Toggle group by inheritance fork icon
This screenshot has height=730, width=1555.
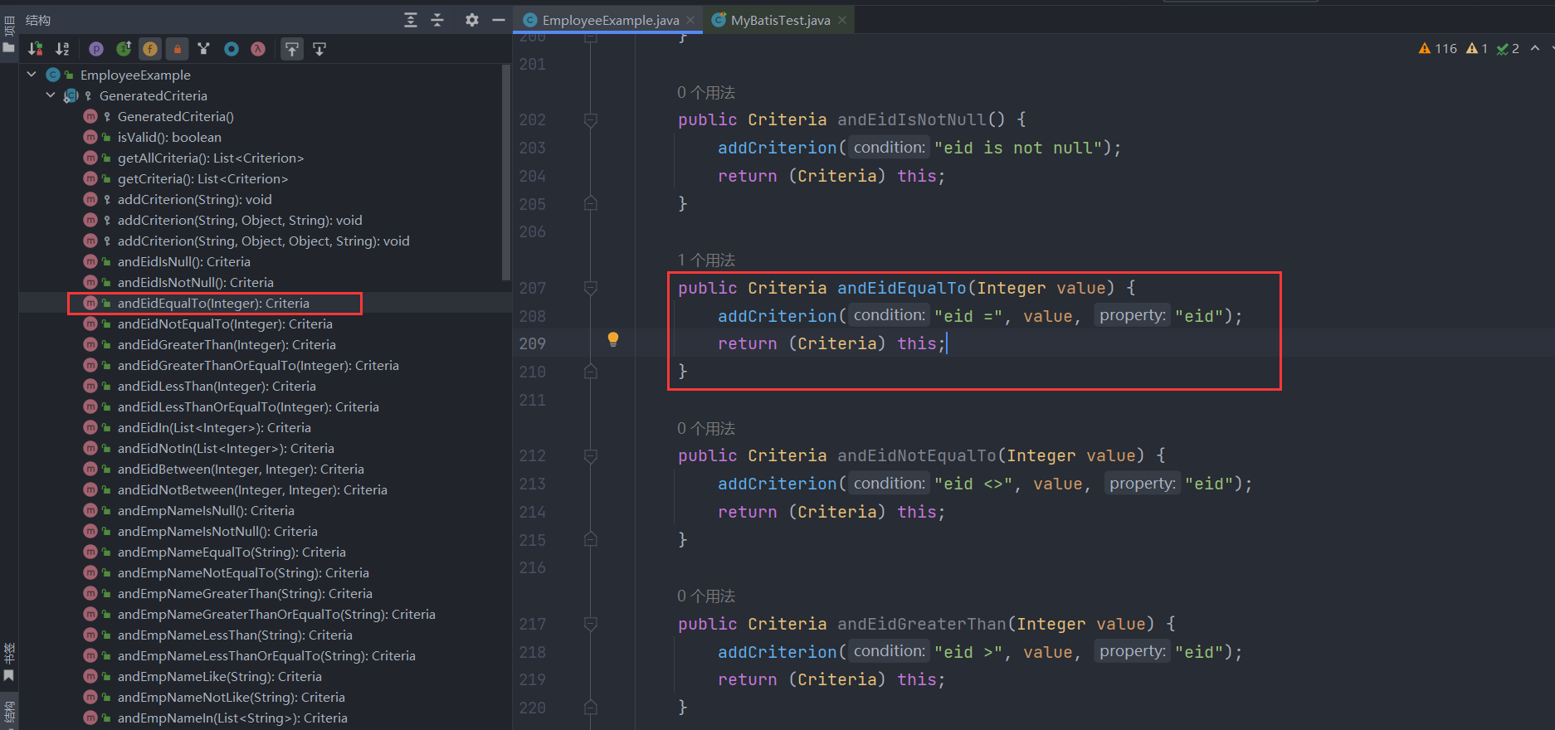coord(204,49)
